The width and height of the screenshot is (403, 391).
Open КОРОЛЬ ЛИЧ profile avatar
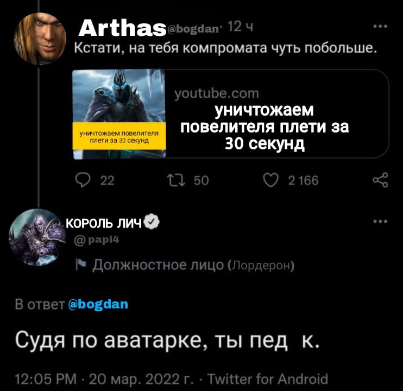click(37, 237)
